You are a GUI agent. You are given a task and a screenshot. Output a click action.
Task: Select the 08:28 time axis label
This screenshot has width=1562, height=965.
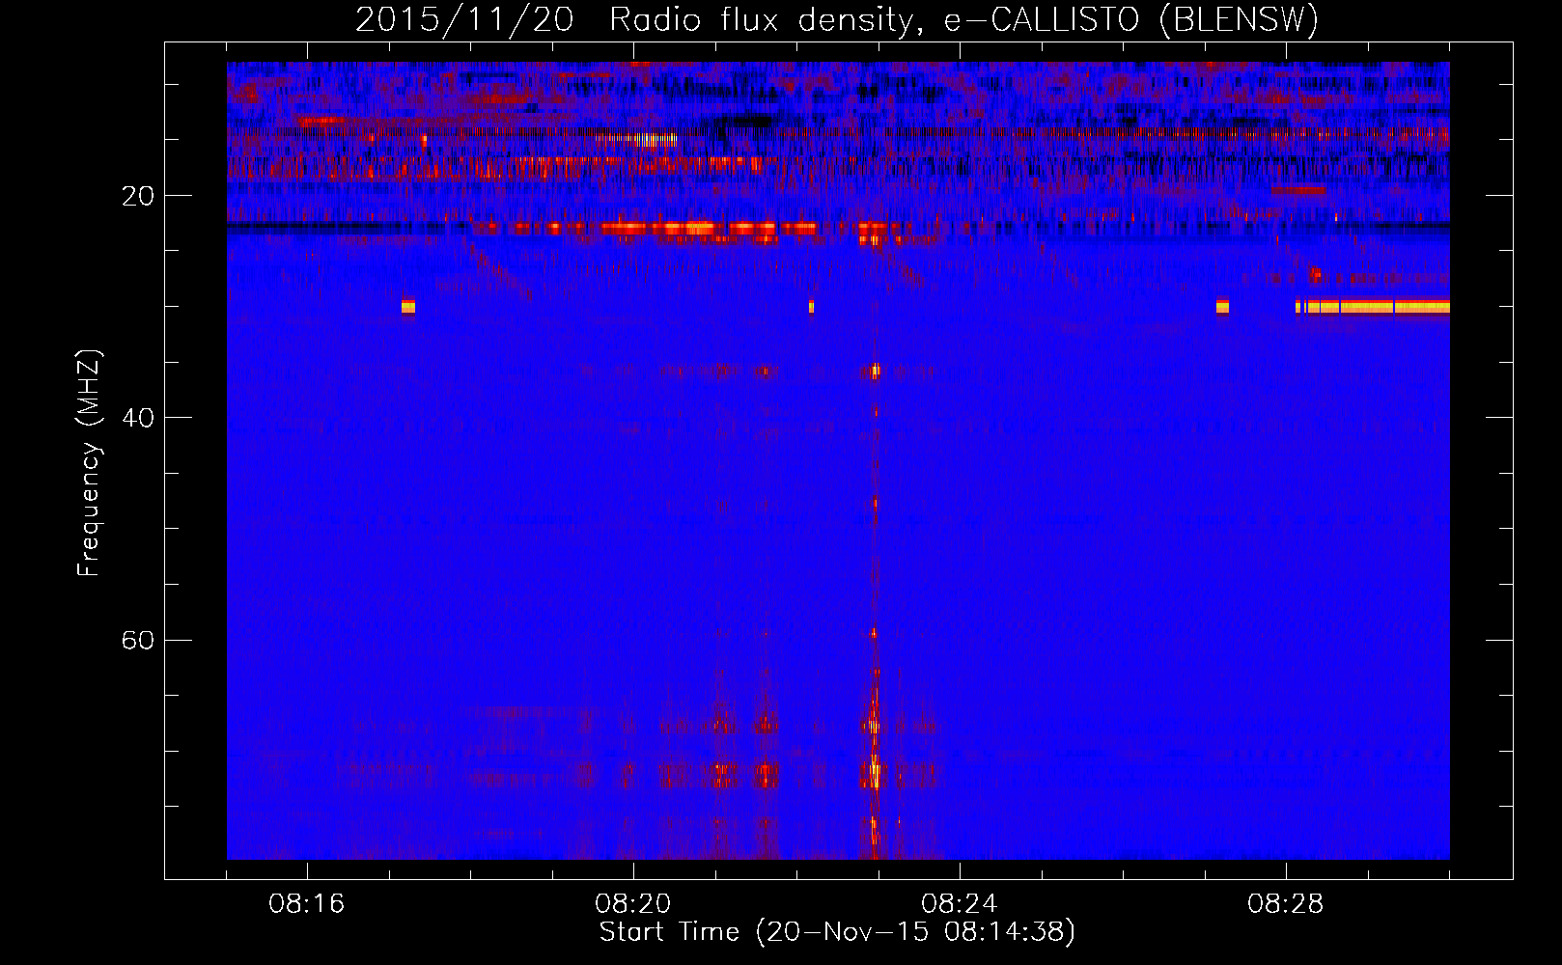click(1286, 904)
